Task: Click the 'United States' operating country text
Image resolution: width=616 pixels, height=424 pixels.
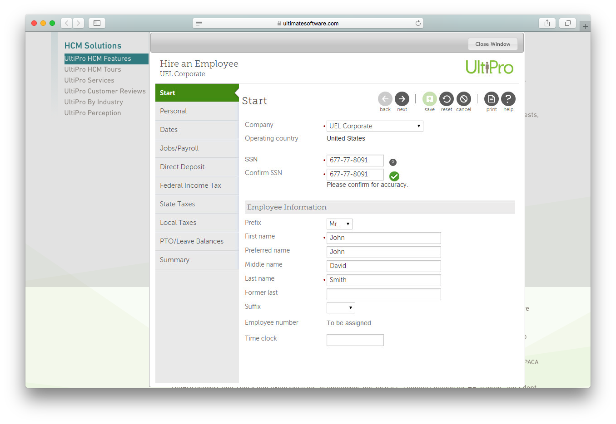Action: point(346,138)
